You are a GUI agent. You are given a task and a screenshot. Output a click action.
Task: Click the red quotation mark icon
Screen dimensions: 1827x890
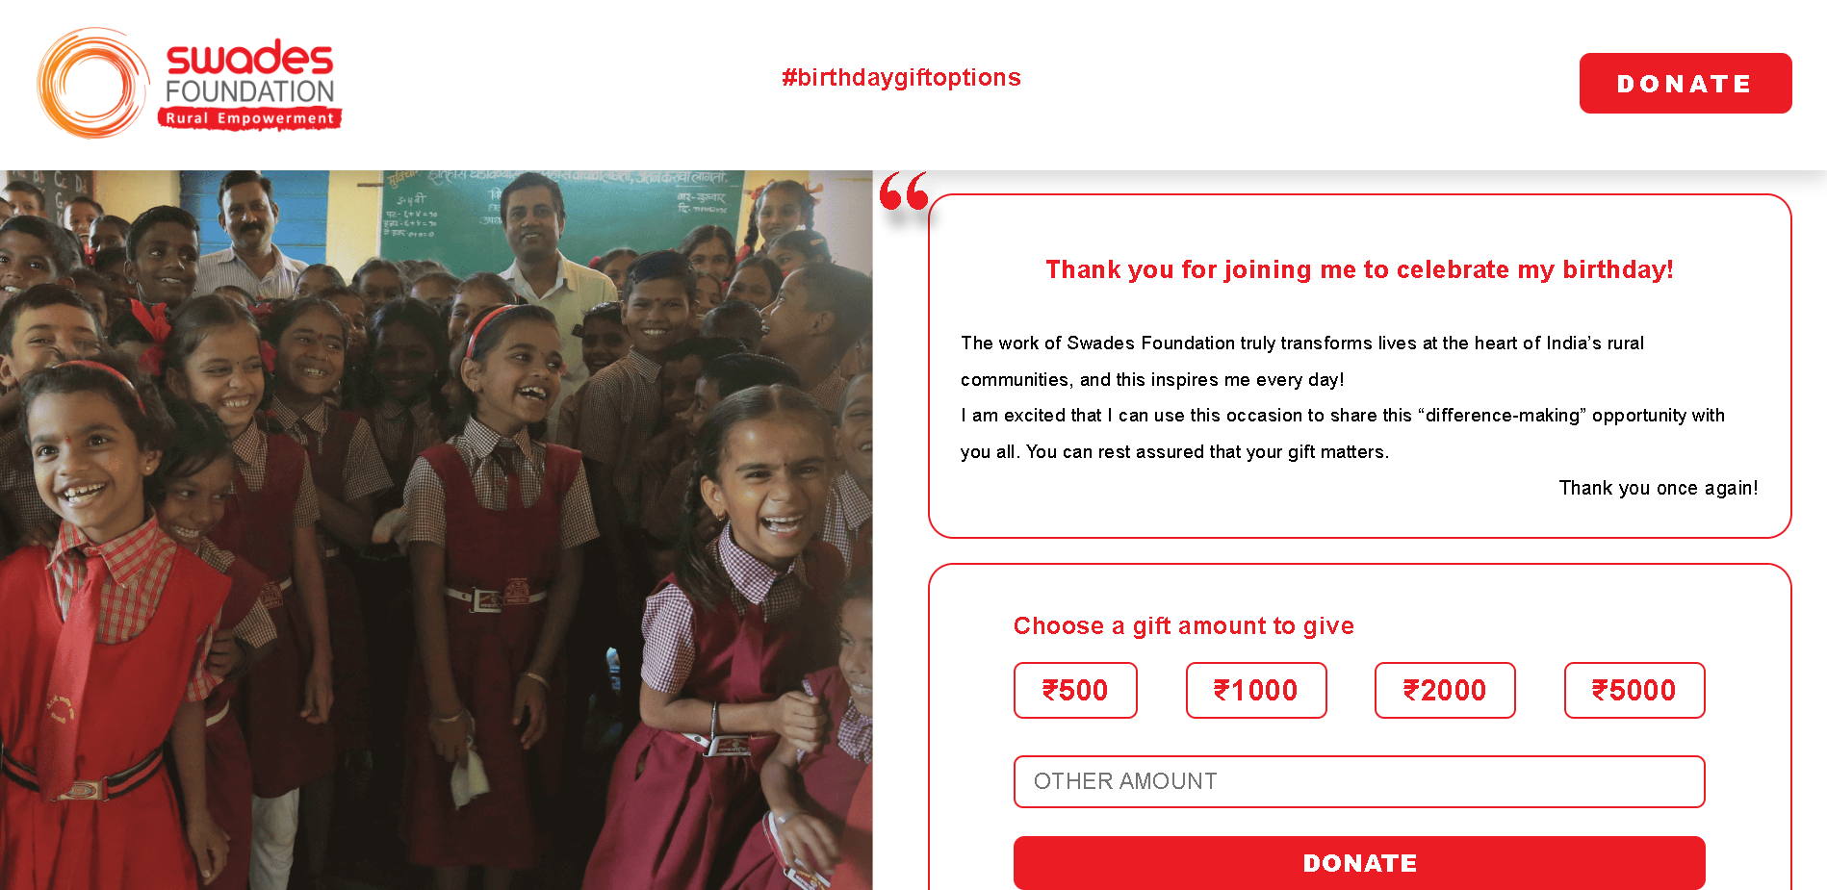click(904, 191)
